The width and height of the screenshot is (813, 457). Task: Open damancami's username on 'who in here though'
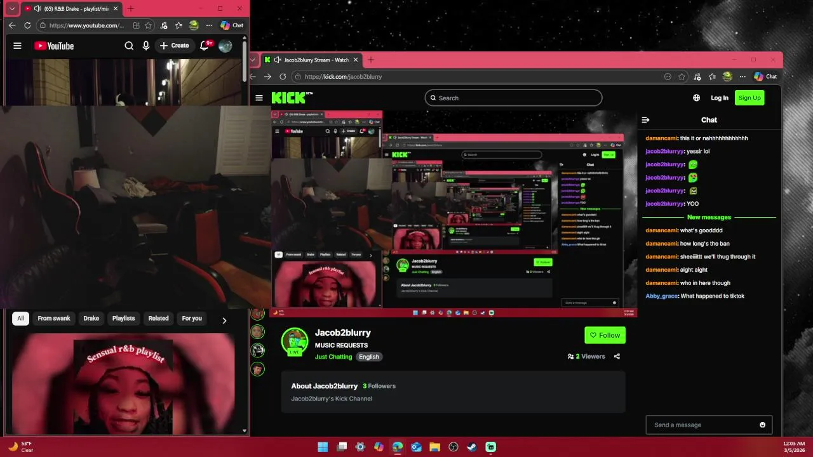[661, 283]
